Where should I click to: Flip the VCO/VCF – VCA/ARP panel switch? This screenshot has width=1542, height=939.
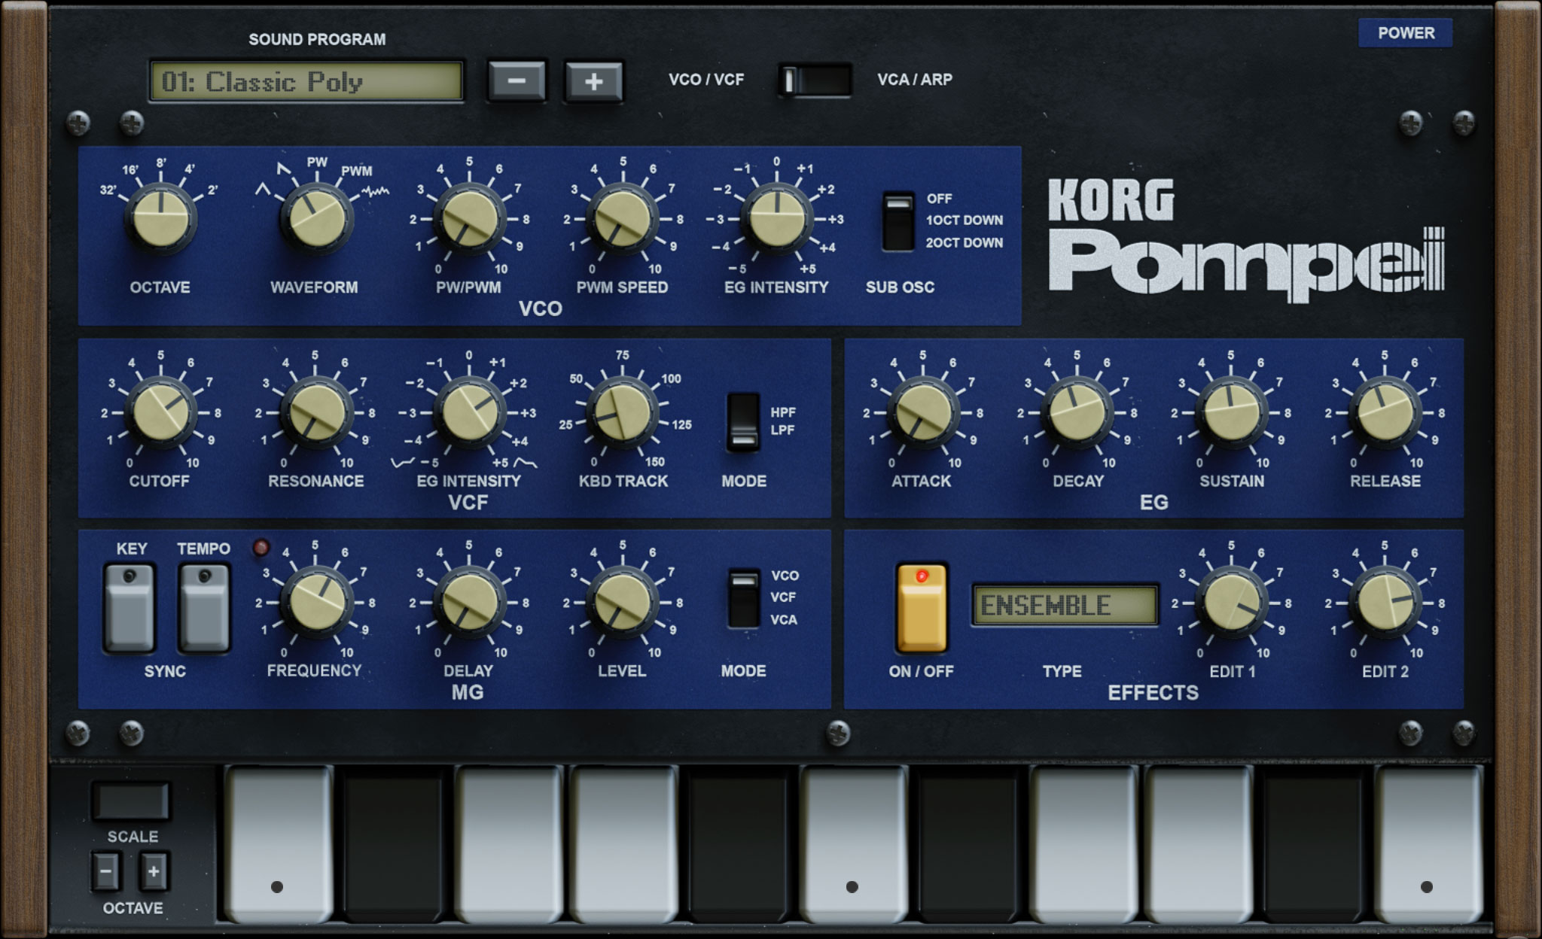pos(814,80)
